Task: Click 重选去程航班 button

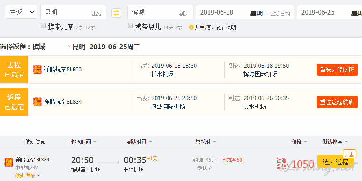Action: coord(337,70)
